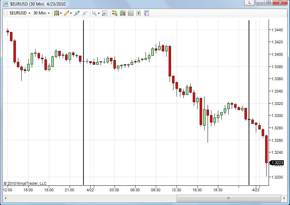Click the 1.3260 price axis label
The image size is (290, 205).
click(x=277, y=140)
